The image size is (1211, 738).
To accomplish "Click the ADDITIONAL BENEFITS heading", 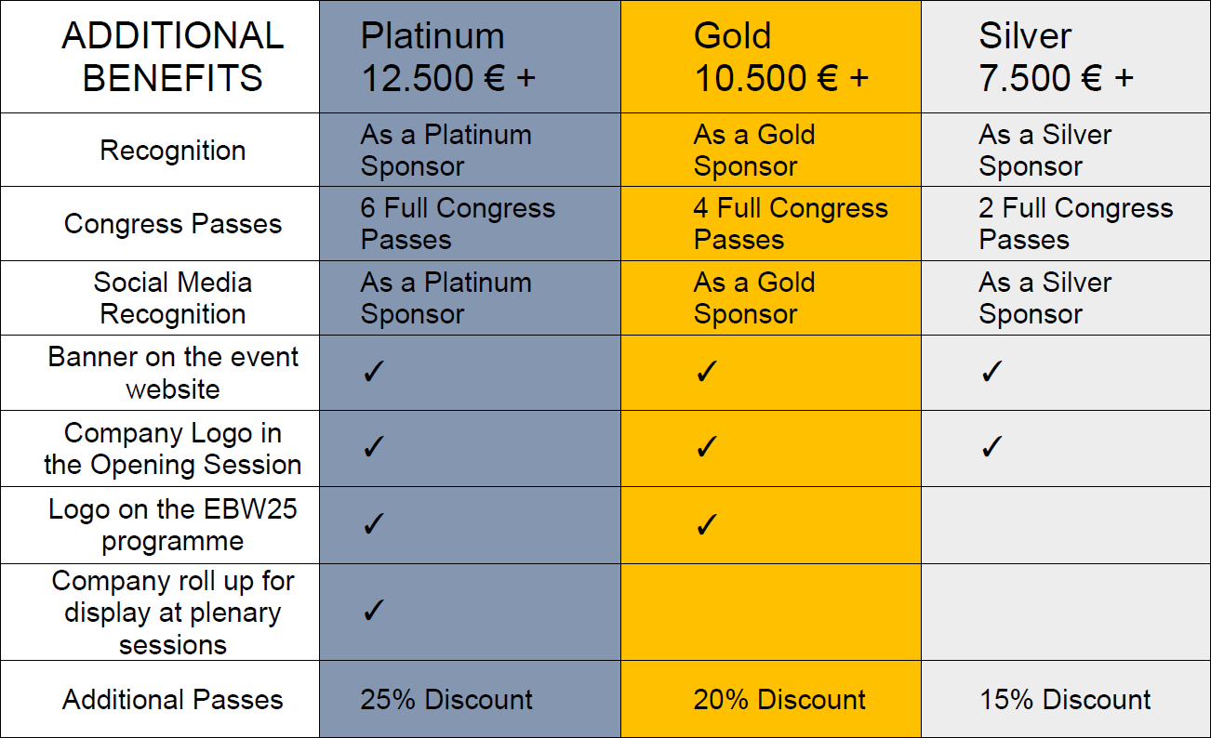I will [x=173, y=57].
